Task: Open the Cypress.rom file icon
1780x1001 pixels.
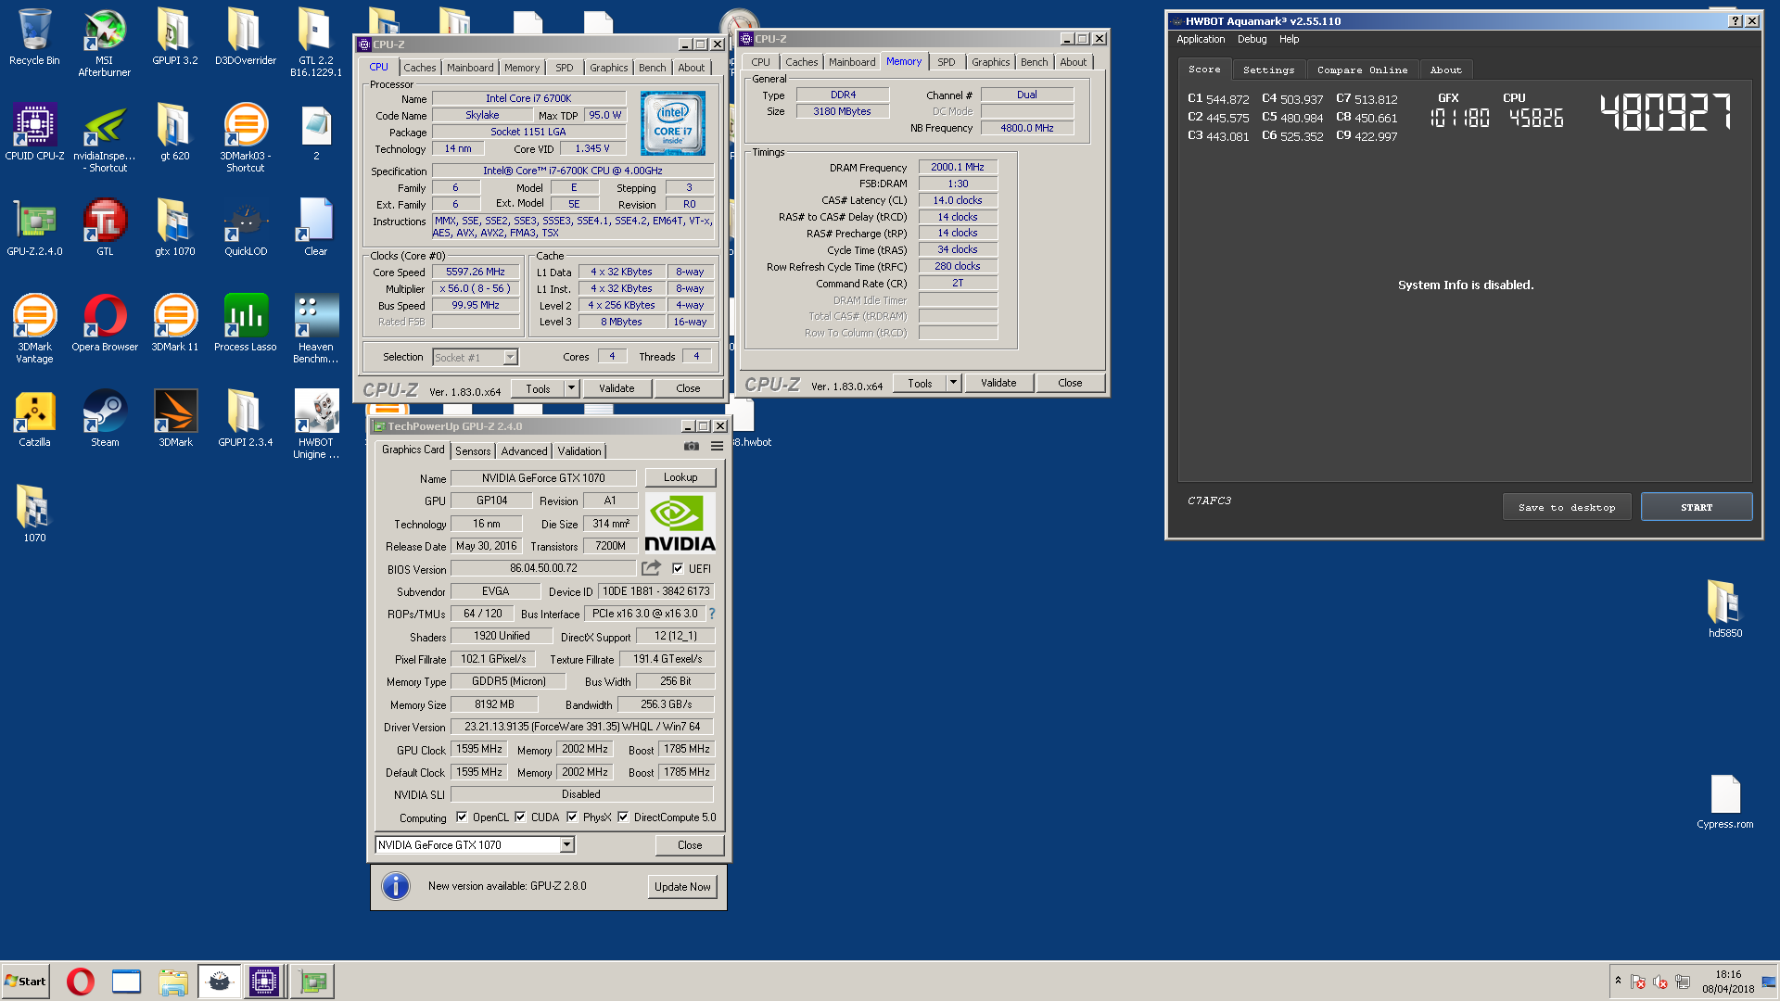Action: pyautogui.click(x=1725, y=800)
